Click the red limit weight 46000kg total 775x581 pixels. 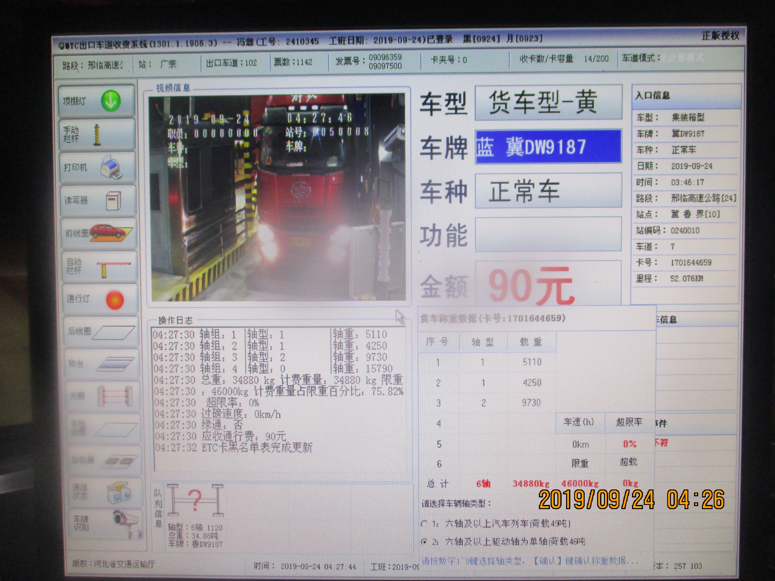[x=580, y=484]
